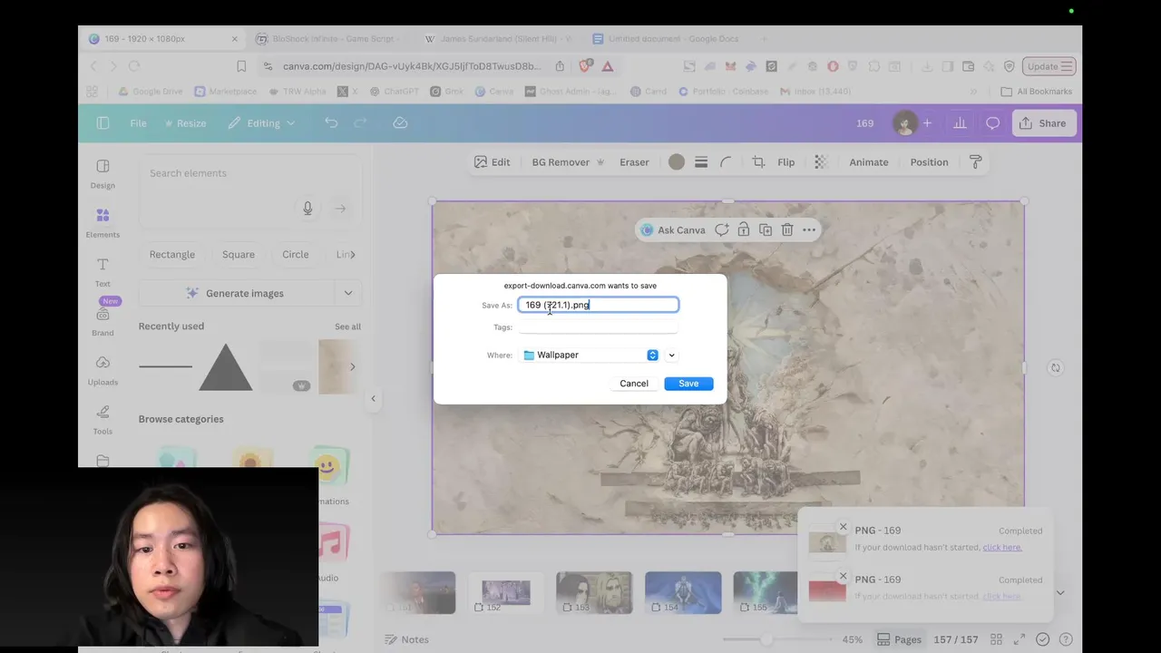The width and height of the screenshot is (1161, 653).
Task: Click Save in the save dialog
Action: click(688, 384)
